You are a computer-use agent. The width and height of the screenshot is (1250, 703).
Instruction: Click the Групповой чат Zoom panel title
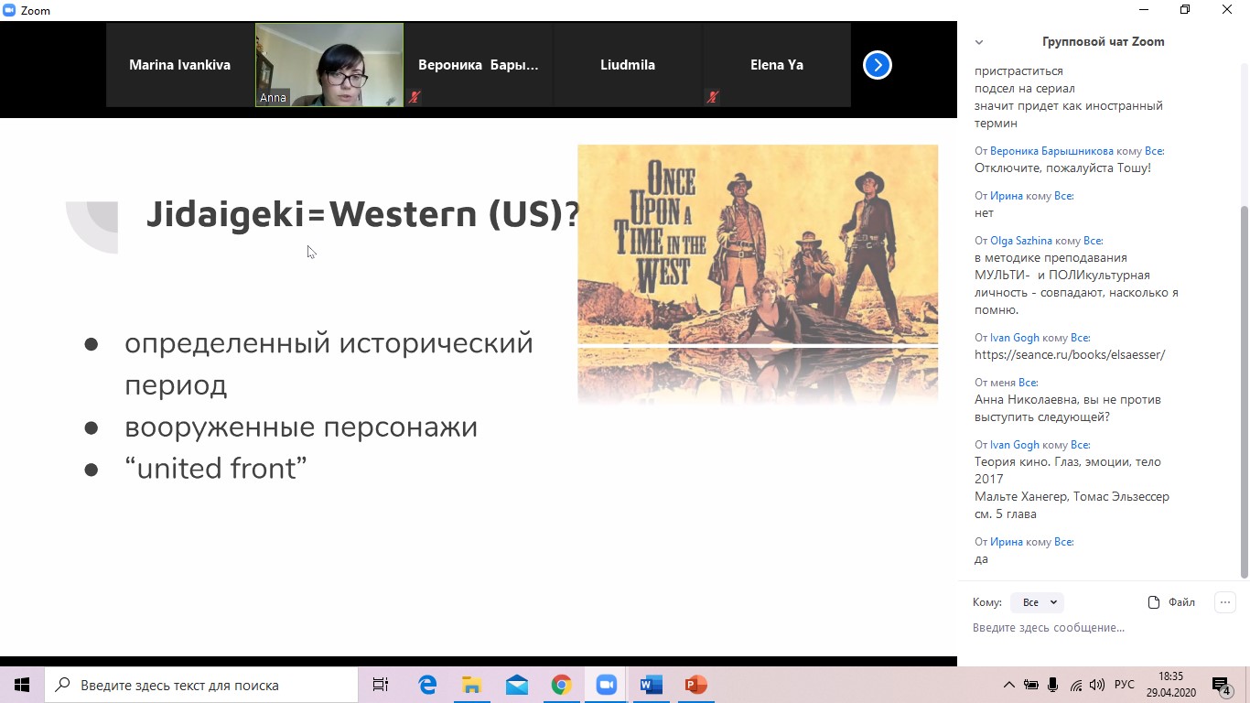(x=1103, y=42)
